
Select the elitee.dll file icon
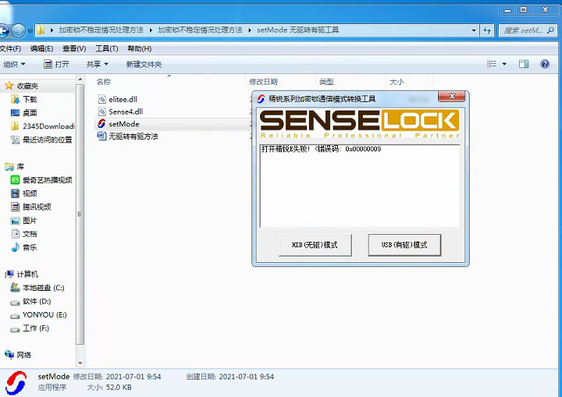[101, 99]
